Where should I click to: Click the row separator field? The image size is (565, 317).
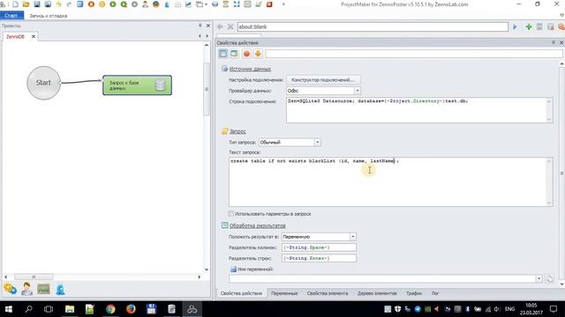pyautogui.click(x=319, y=258)
